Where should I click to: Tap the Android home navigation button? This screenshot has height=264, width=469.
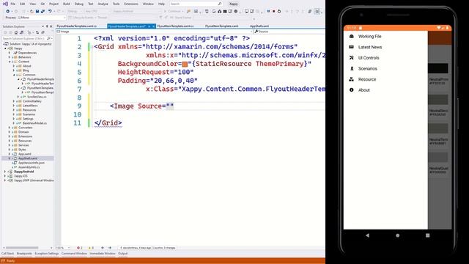(x=397, y=235)
